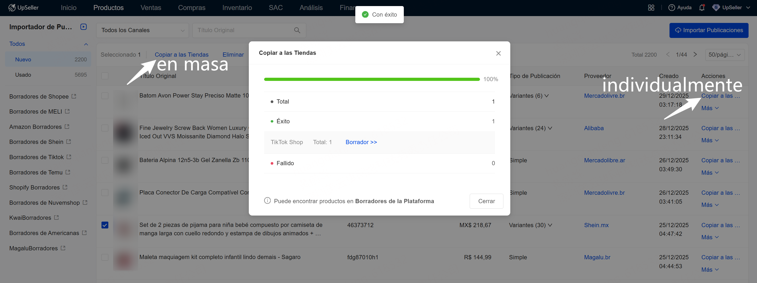This screenshot has height=283, width=757.
Task: Uncheck the selected pijama product checkbox
Action: tap(105, 225)
